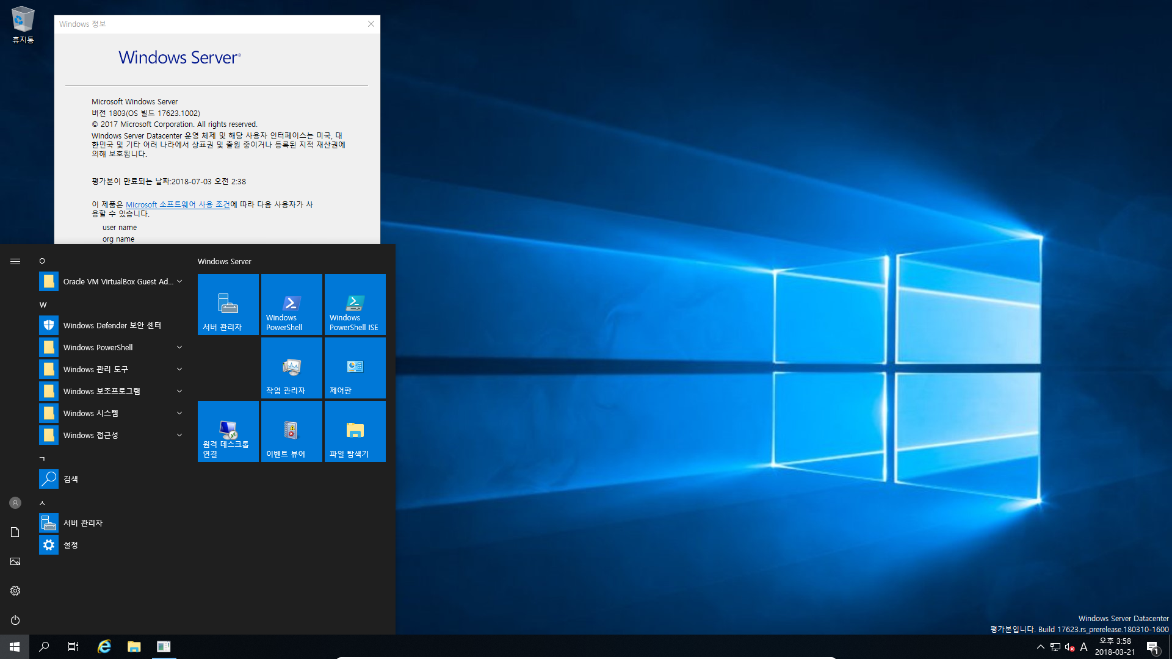The image size is (1172, 659).
Task: Click the IME language indicator A
Action: 1083,647
